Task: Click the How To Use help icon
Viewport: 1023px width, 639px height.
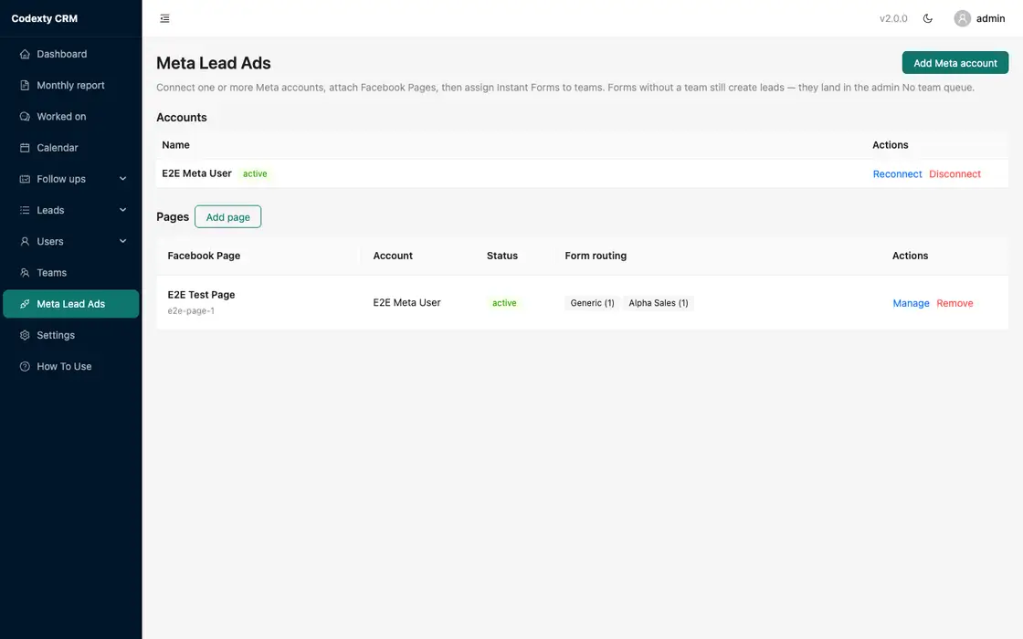Action: 25,367
